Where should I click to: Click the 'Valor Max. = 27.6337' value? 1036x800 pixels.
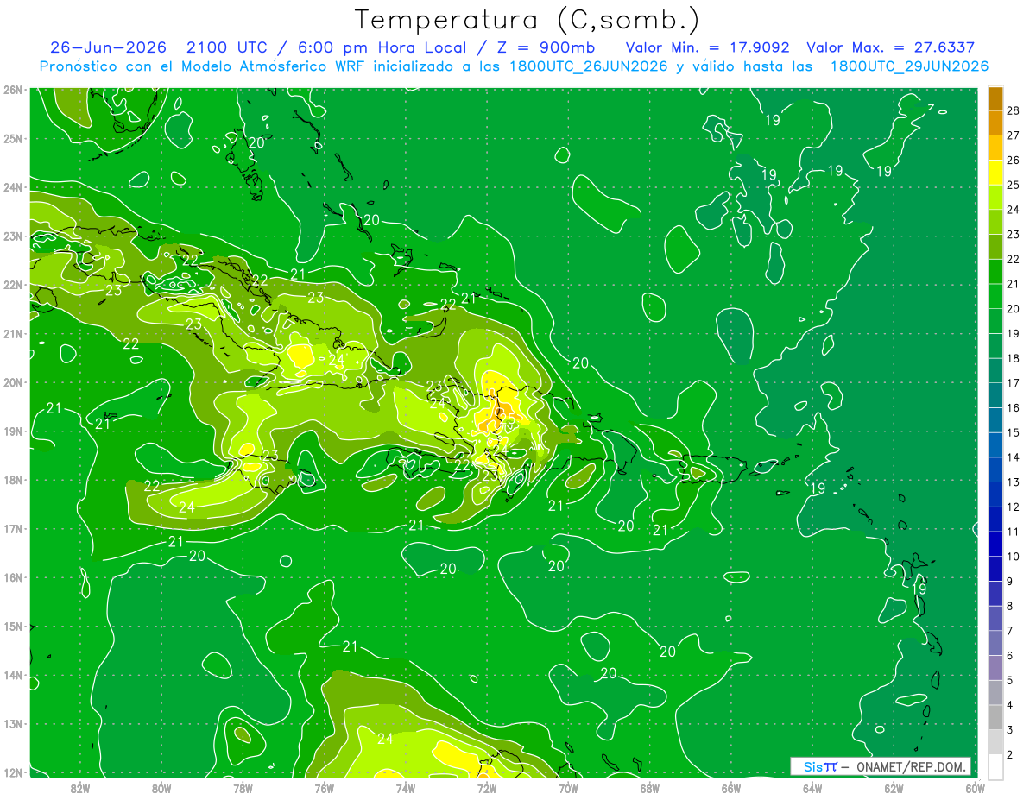point(891,47)
